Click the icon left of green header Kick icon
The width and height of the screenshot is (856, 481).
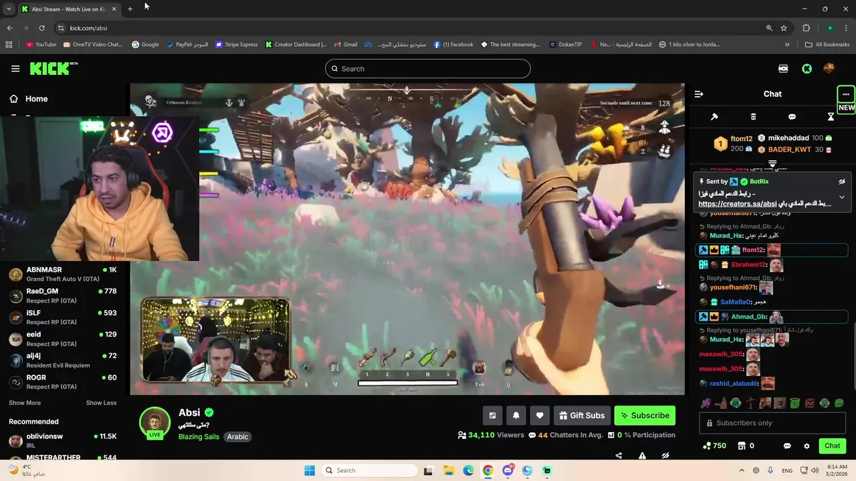pyautogui.click(x=783, y=68)
